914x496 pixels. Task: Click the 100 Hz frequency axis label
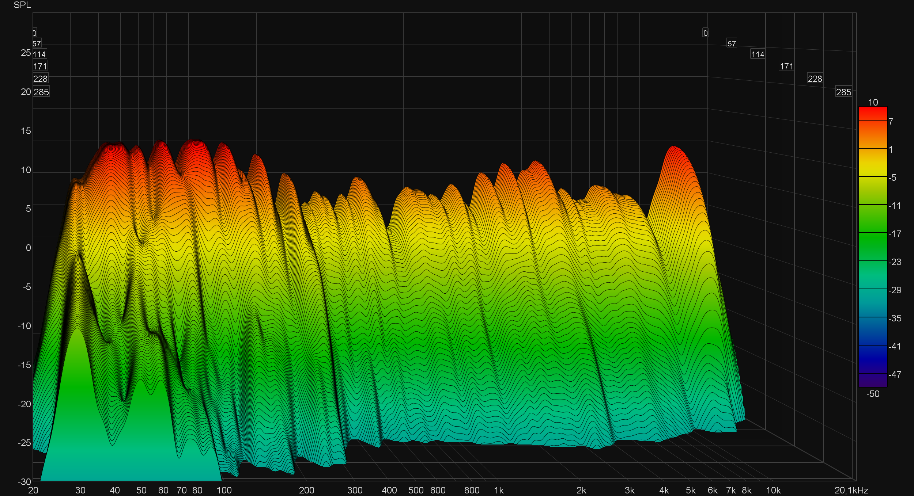[x=224, y=491]
